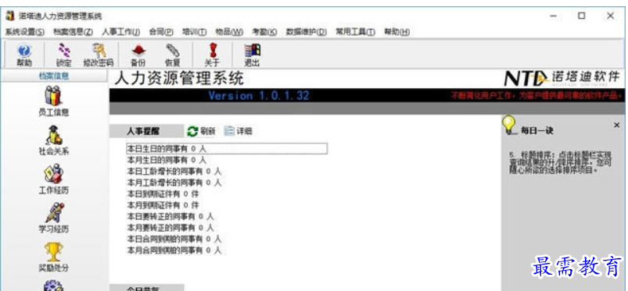Screen dimensions: 628x291
Task: Open the 系统设置(S) menu
Action: click(25, 31)
